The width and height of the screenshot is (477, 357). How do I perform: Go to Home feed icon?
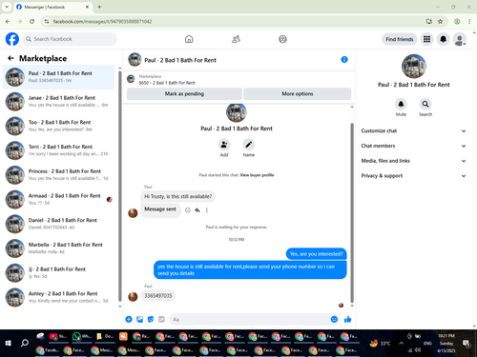click(189, 39)
